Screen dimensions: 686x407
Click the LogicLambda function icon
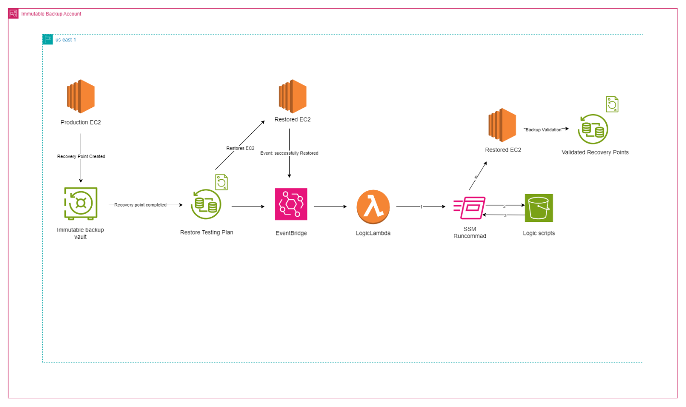[373, 207]
